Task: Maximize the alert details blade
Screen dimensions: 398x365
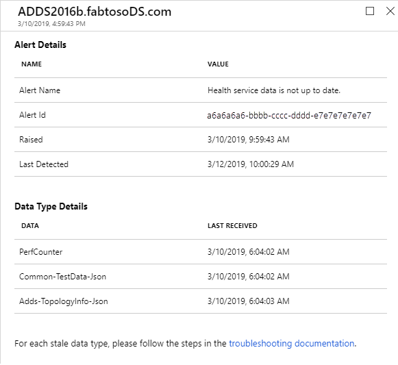Action: coord(370,11)
